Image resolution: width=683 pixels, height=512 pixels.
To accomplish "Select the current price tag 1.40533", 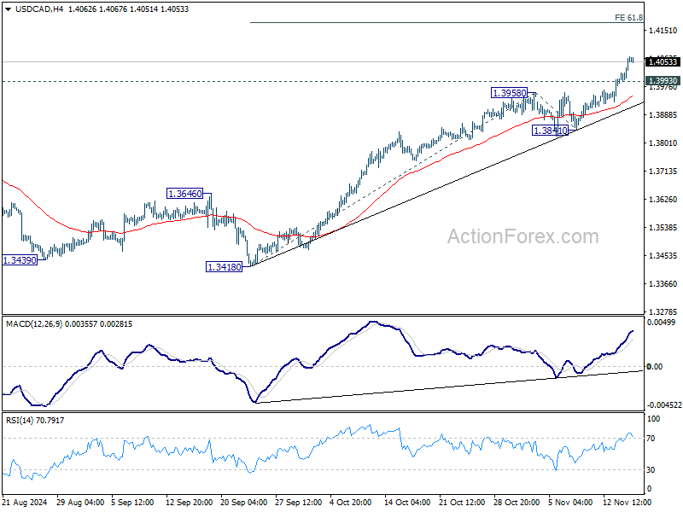I will (663, 61).
